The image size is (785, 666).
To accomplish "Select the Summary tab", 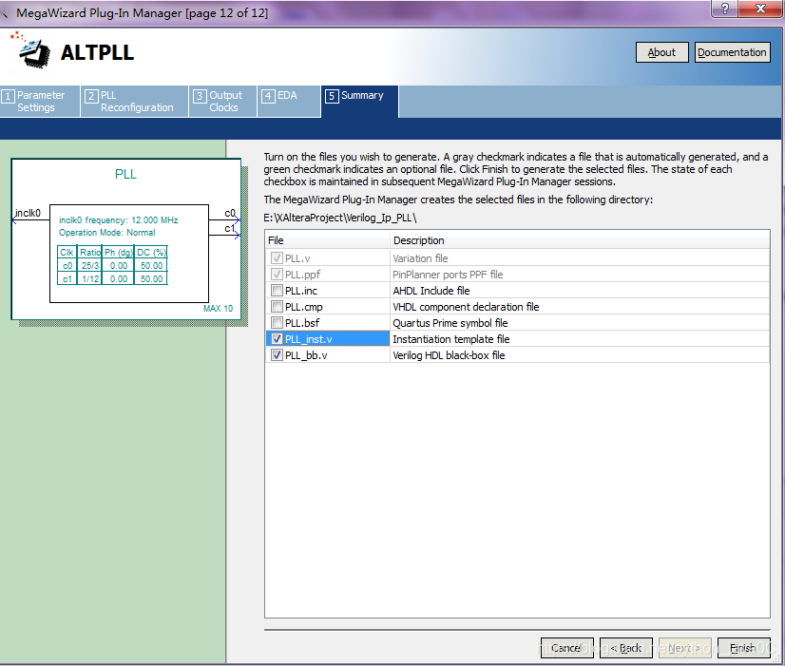I will [x=359, y=101].
